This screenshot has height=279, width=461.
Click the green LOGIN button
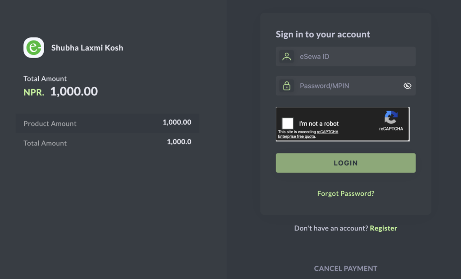(x=346, y=163)
